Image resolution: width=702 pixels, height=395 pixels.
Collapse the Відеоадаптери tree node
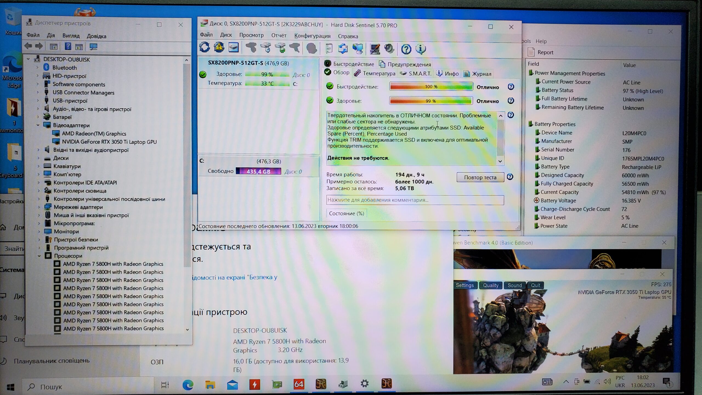click(38, 125)
